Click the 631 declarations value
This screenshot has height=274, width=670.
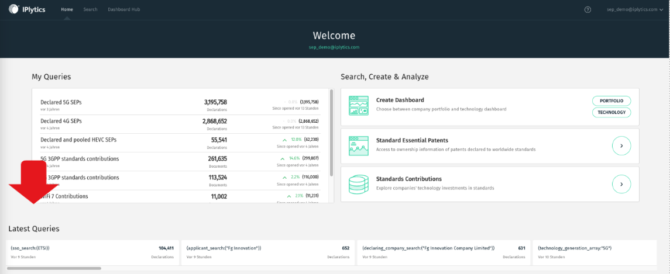coord(521,248)
